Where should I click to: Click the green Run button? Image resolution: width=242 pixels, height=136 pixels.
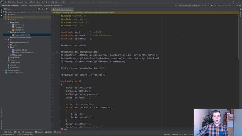[202, 5]
